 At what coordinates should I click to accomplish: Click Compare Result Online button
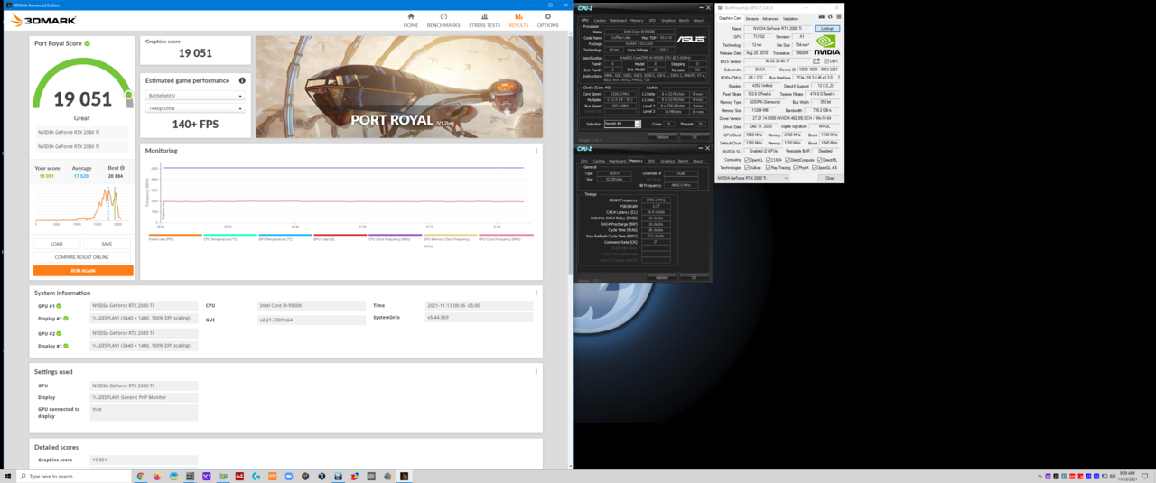pyautogui.click(x=83, y=257)
